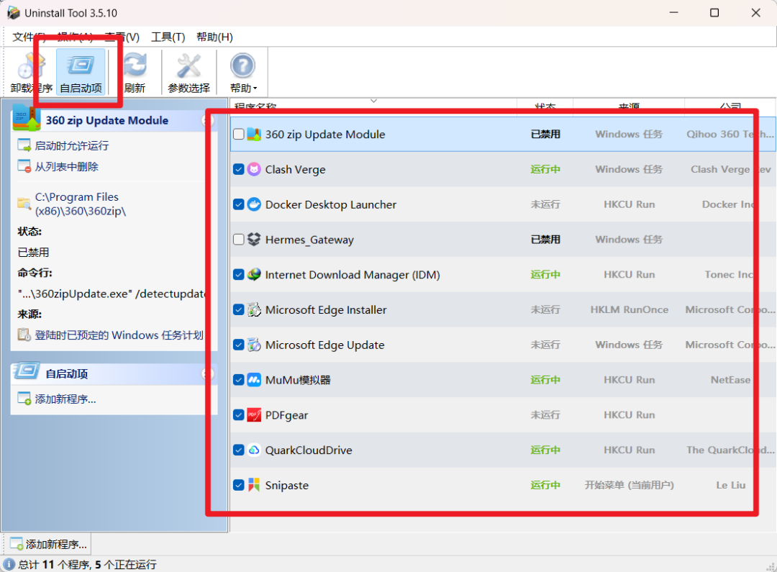Click the Le Liu company cell
777x572 pixels.
pyautogui.click(x=730, y=485)
